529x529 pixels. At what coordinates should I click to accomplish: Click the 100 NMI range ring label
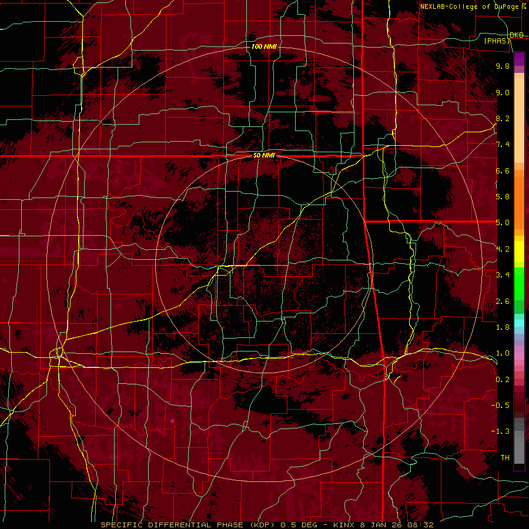264,46
